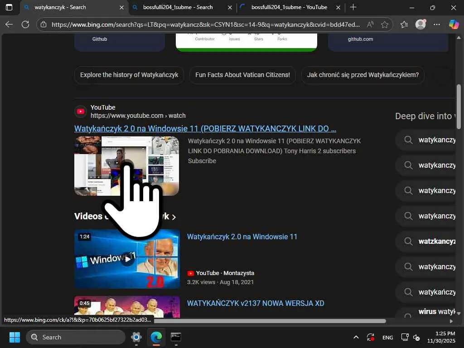Open the network status tray icon
464x348 pixels.
coord(405,337)
